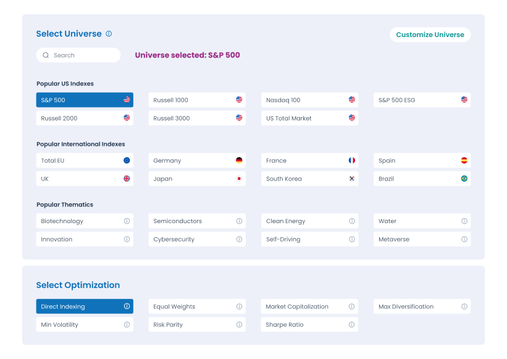Viewport: 507px width, 359px height.
Task: Click the Equal Weights info icon
Action: 239,306
